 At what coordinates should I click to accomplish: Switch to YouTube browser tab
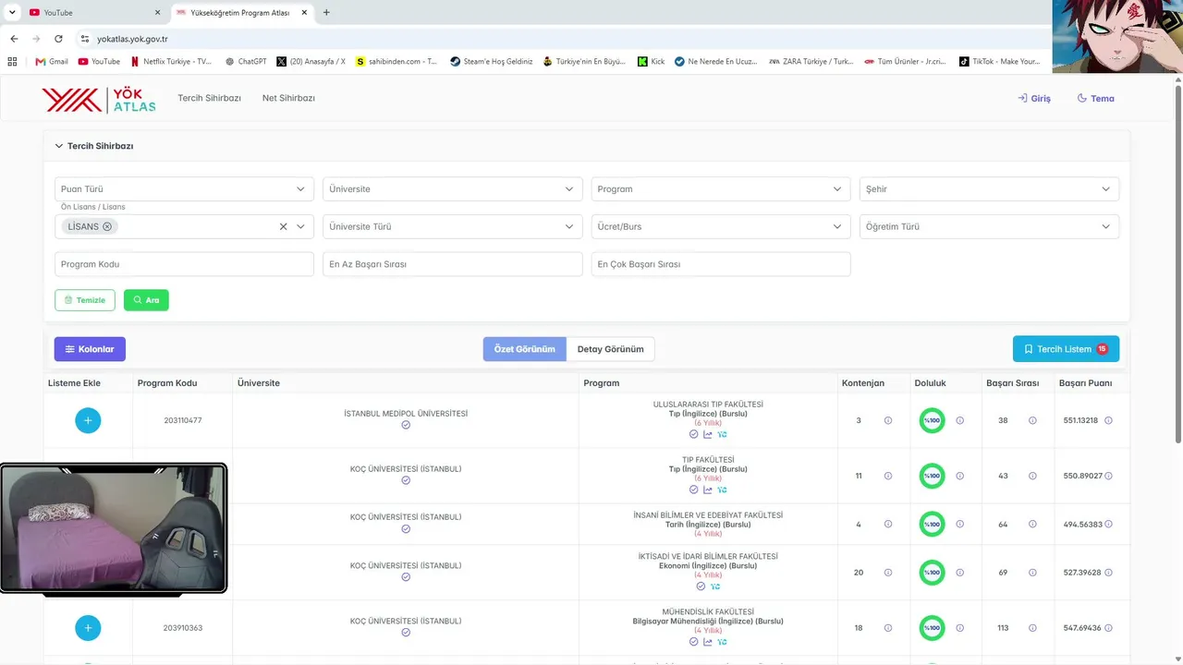tap(92, 13)
